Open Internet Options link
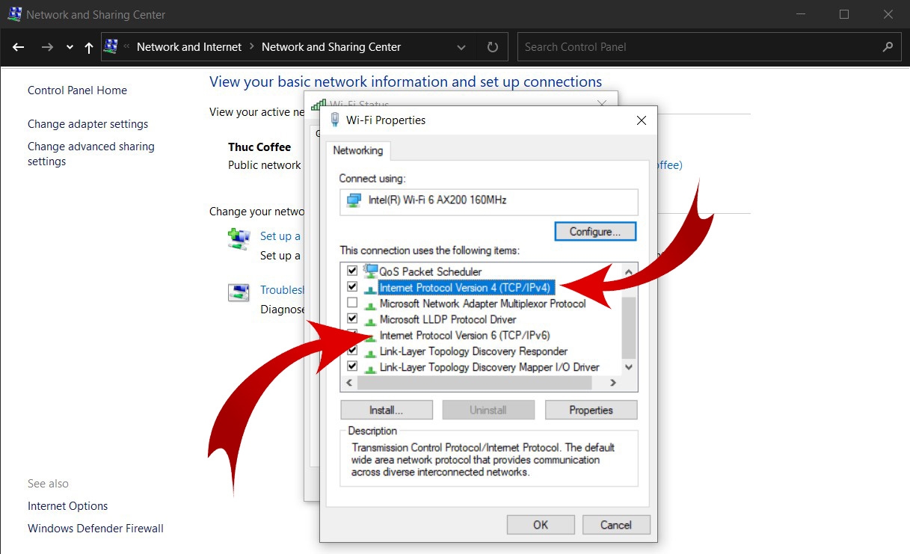Screen dimensions: 910x554 pos(67,506)
